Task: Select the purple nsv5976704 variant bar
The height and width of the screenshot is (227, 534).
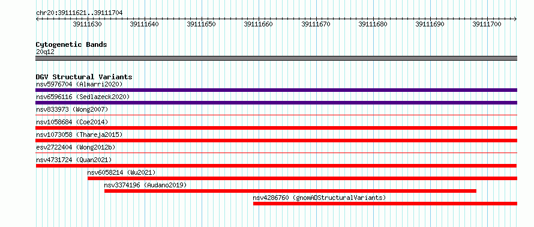Action: 276,90
